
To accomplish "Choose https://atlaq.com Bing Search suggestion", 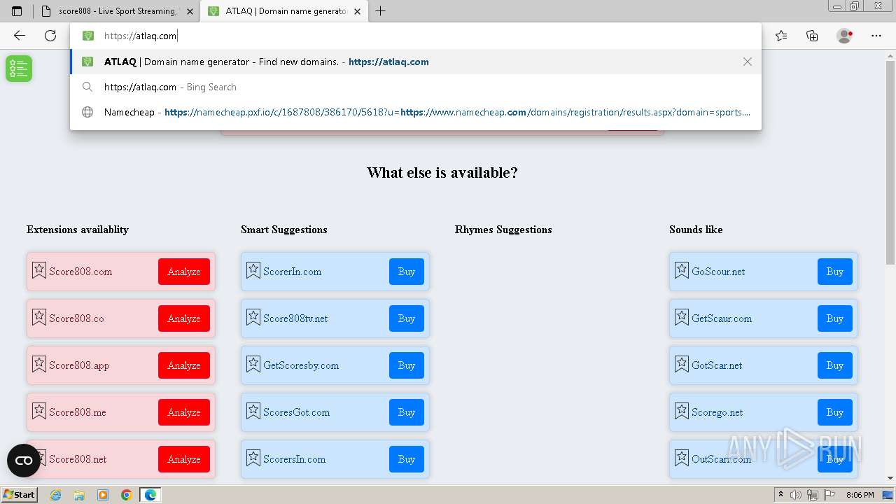I will [415, 87].
